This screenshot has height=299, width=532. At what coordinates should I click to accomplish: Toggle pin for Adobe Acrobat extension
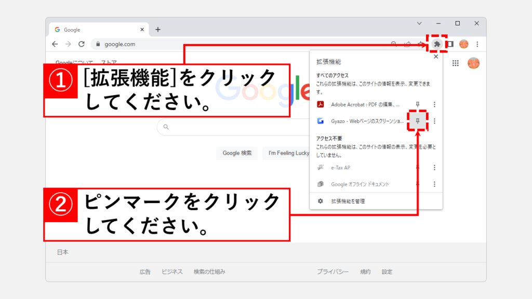(x=417, y=104)
